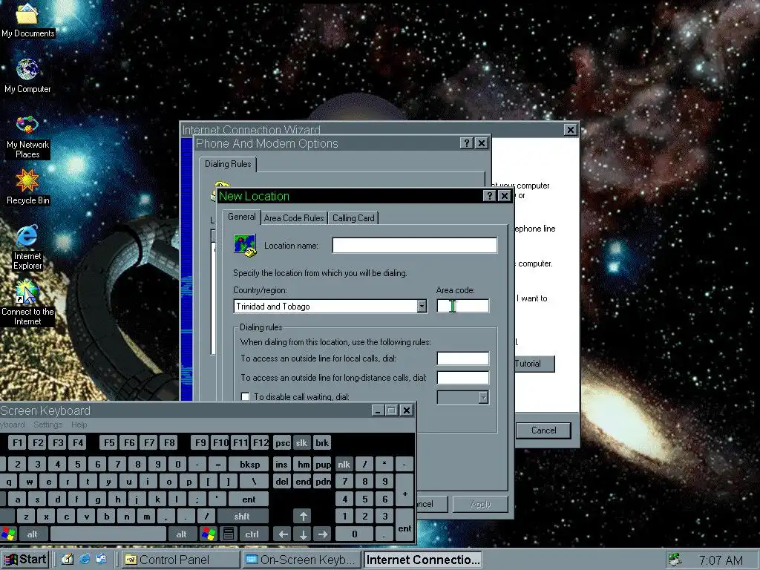
Task: Open the Help menu of On-Screen Keyboard
Action: point(79,425)
